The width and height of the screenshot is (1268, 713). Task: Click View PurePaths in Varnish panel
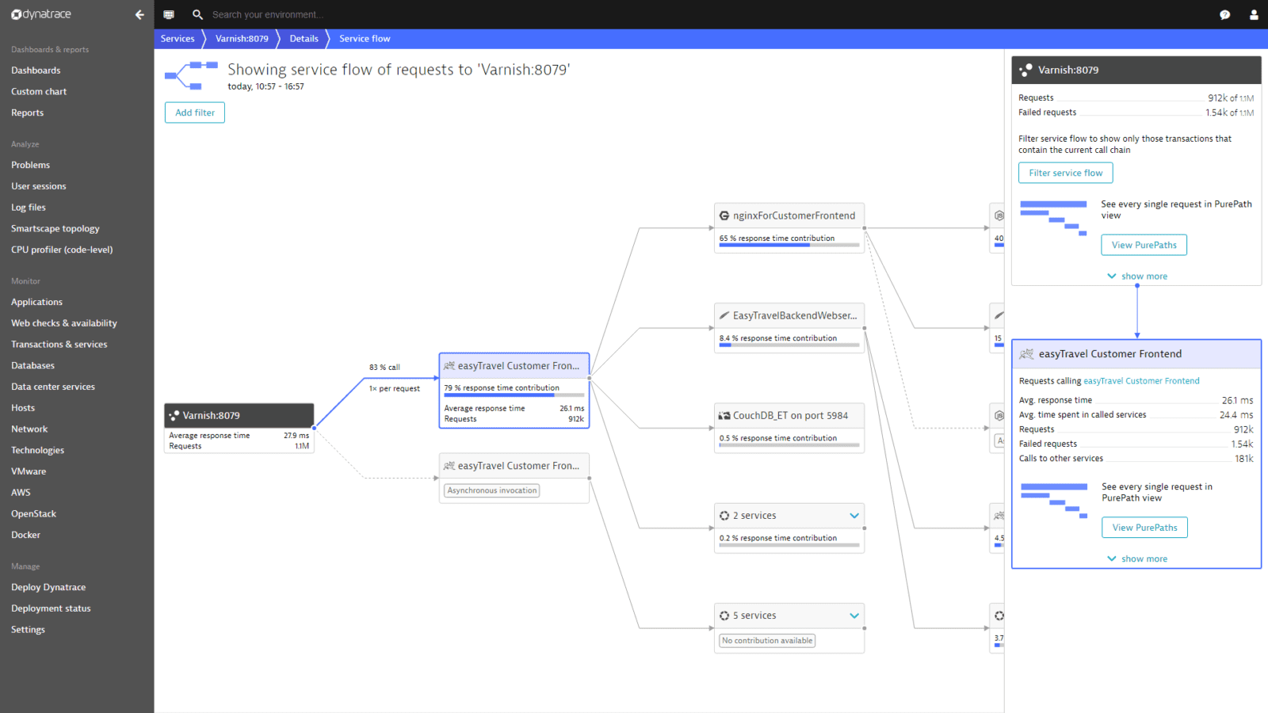[x=1144, y=245]
